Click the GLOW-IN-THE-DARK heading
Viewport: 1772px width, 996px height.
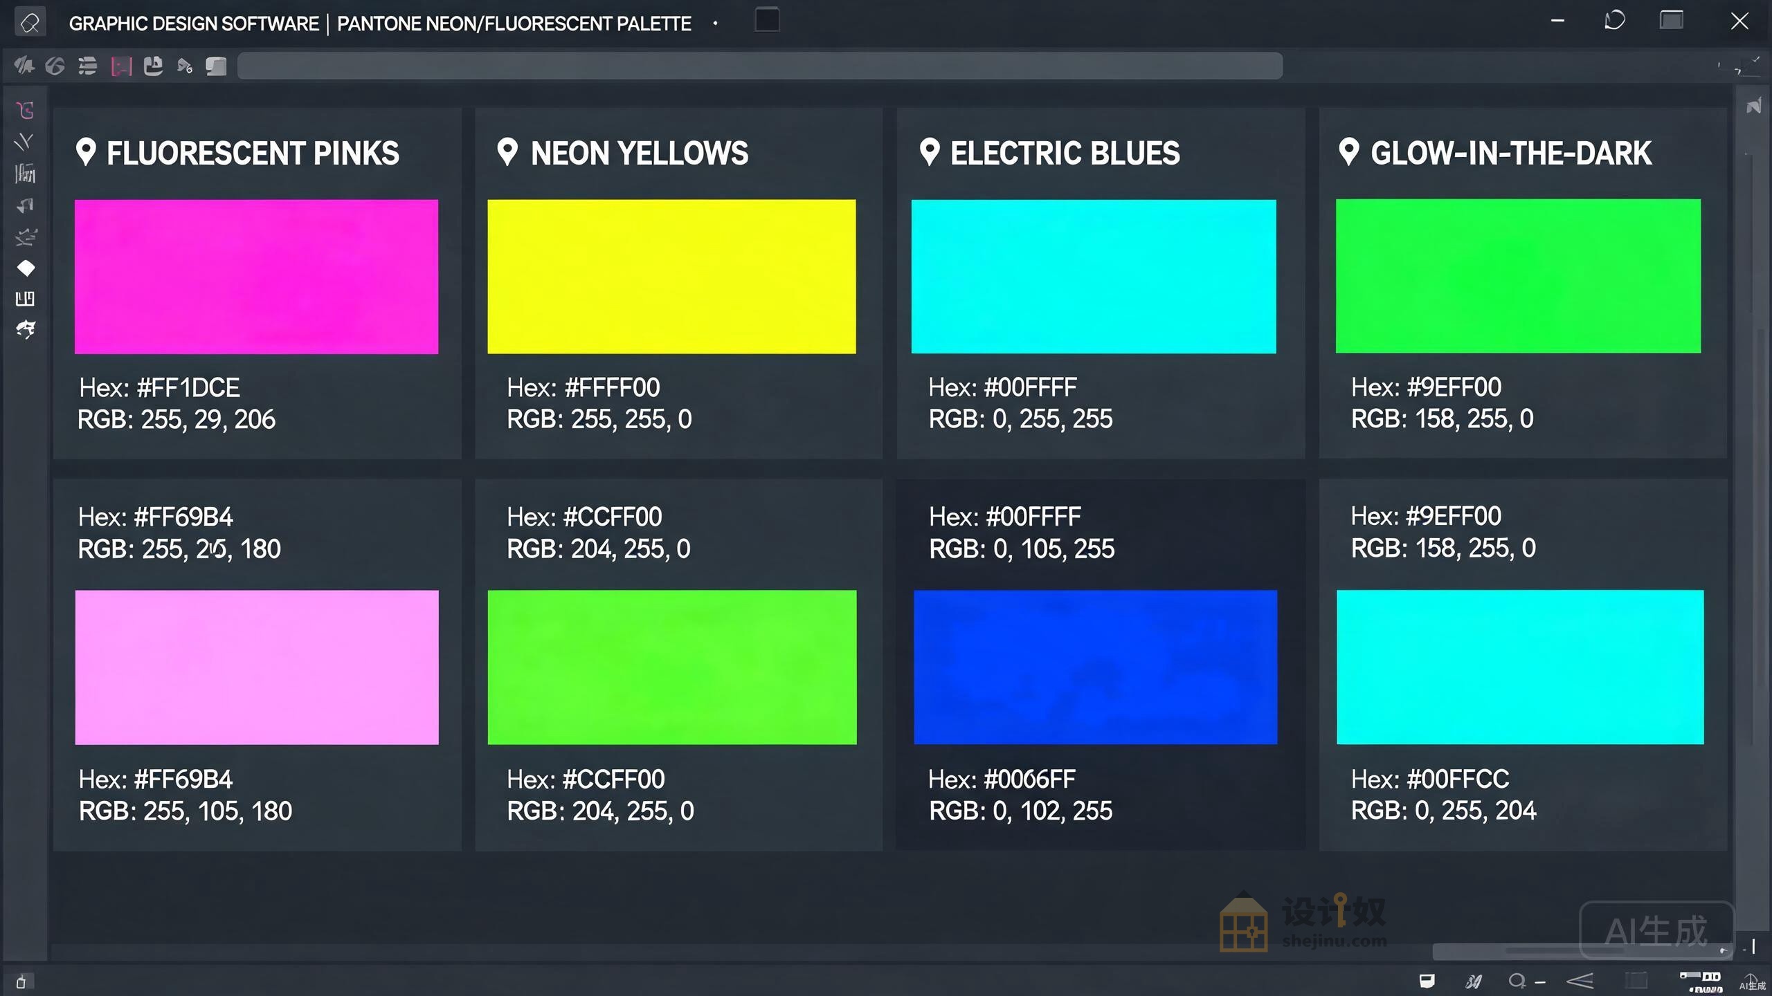pyautogui.click(x=1511, y=153)
